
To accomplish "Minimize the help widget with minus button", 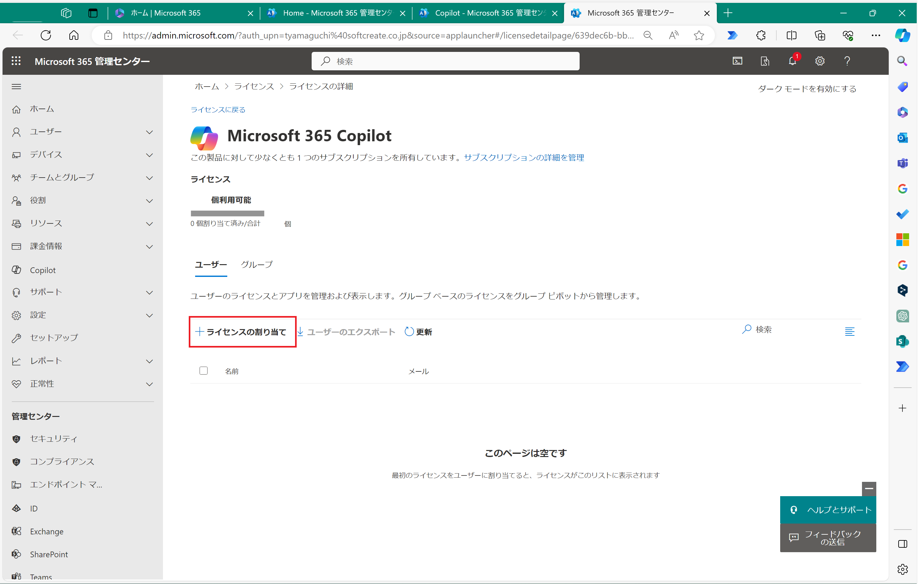I will [869, 489].
